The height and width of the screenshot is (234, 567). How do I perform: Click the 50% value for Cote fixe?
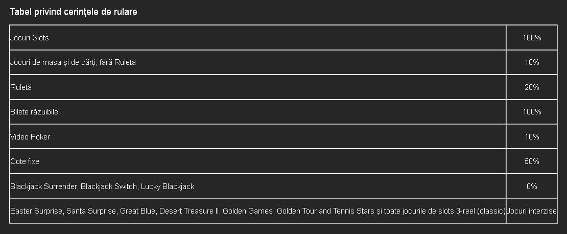[532, 161]
